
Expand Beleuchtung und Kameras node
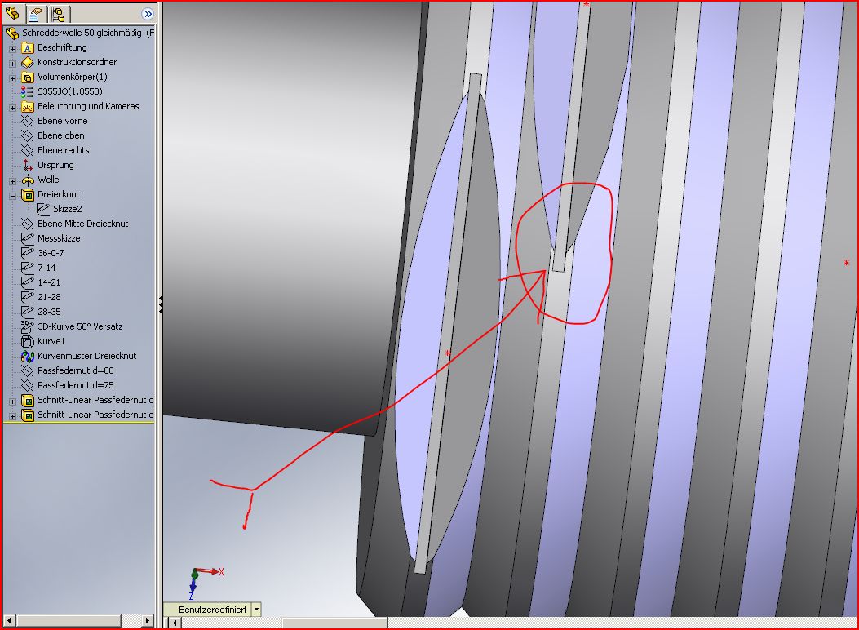pyautogui.click(x=12, y=108)
